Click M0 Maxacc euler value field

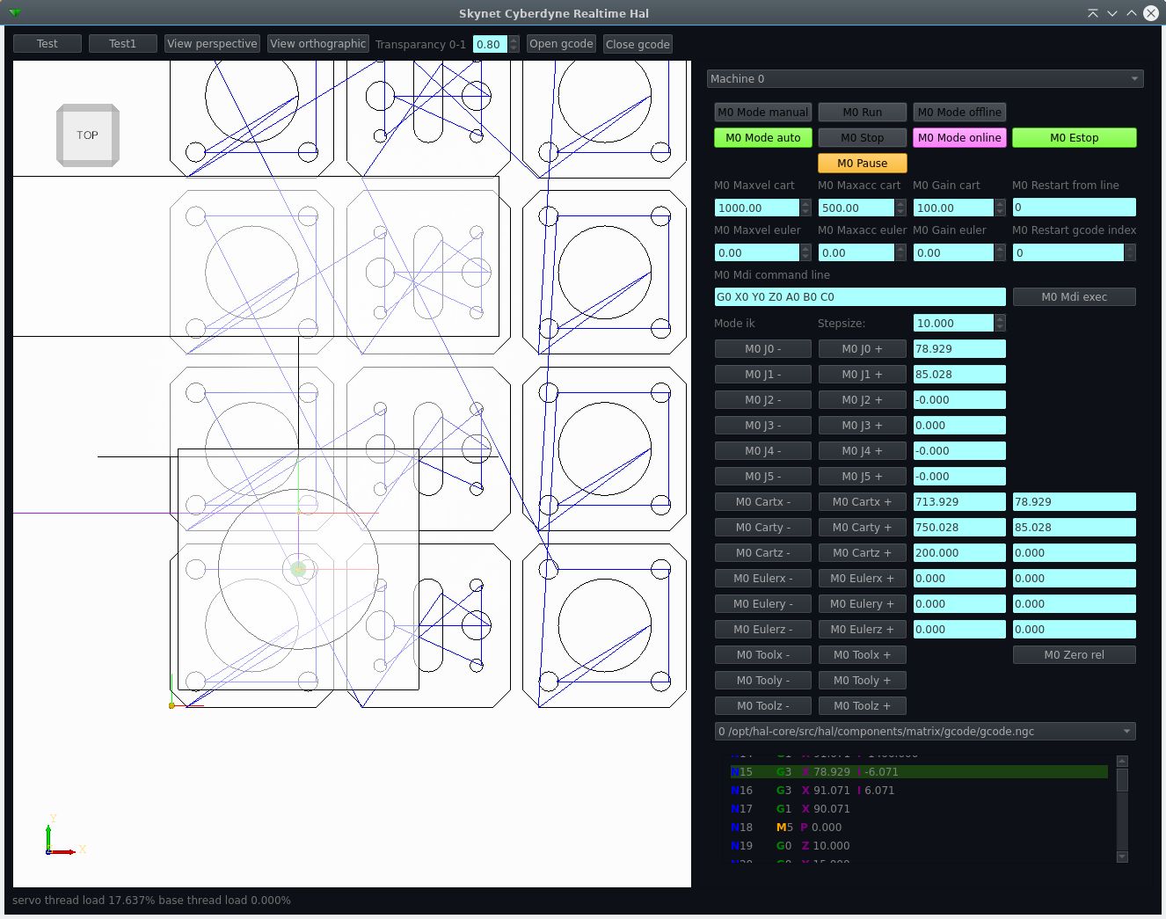pos(856,252)
